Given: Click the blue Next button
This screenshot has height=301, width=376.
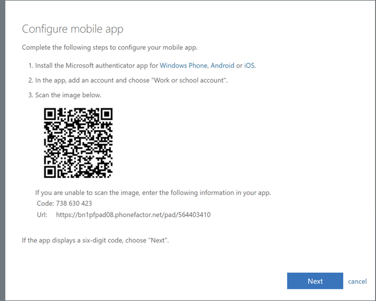Looking at the screenshot, I should tap(315, 281).
